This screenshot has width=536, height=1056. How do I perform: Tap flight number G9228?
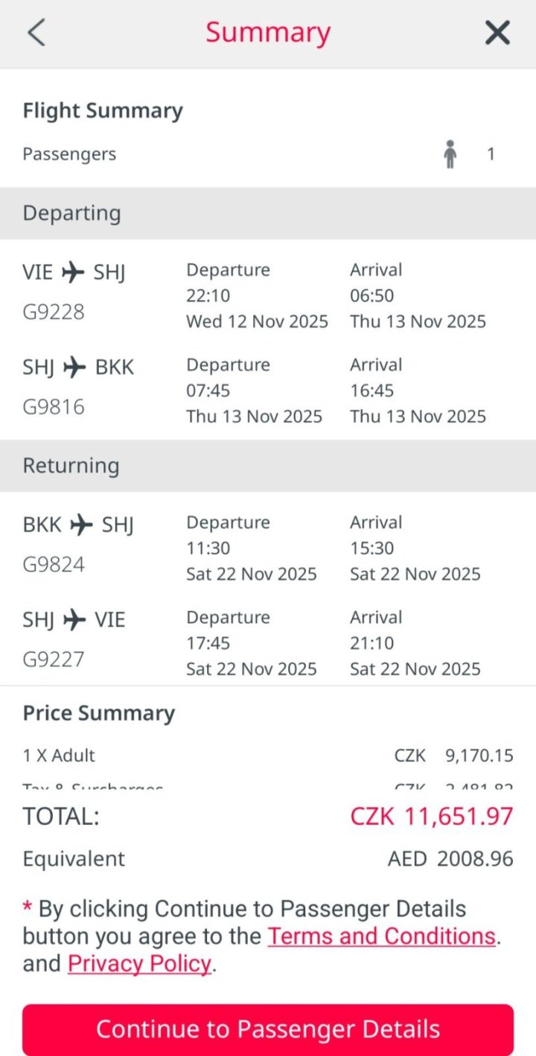(54, 312)
